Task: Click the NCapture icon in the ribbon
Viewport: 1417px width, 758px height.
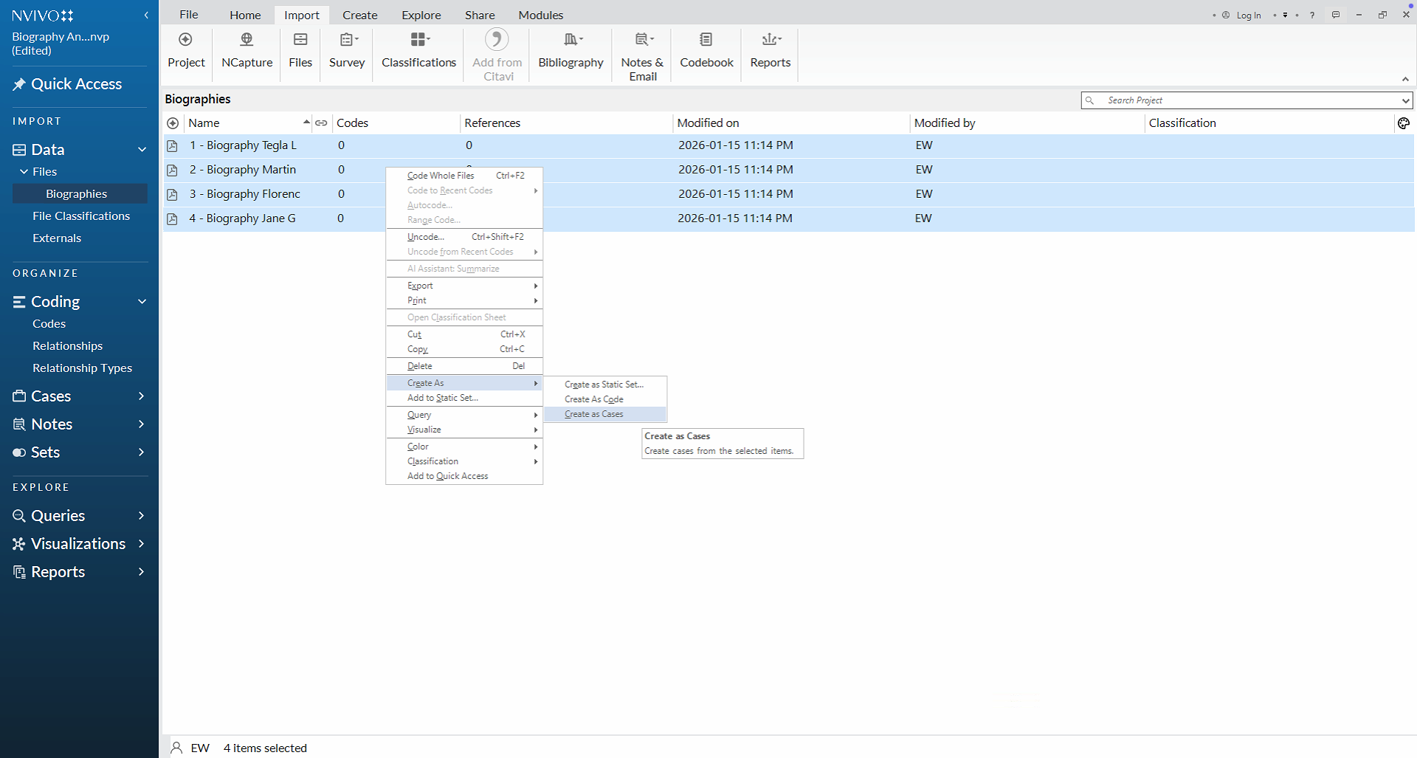Action: (x=246, y=41)
